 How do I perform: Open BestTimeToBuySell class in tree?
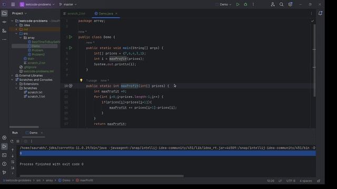[x=44, y=42]
